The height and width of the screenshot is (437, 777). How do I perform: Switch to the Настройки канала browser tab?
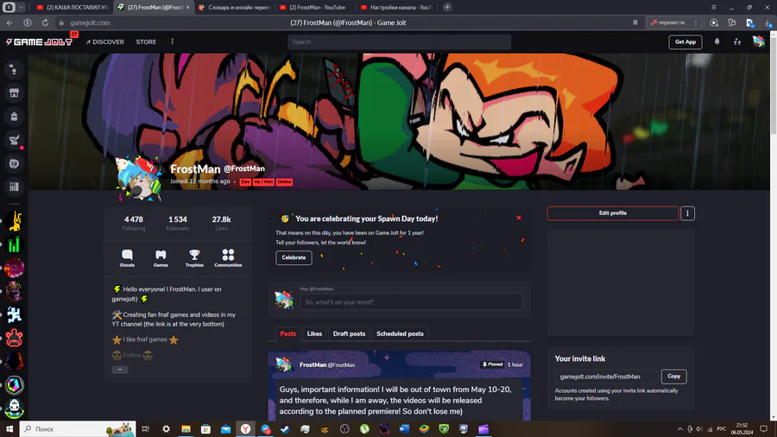tap(396, 8)
